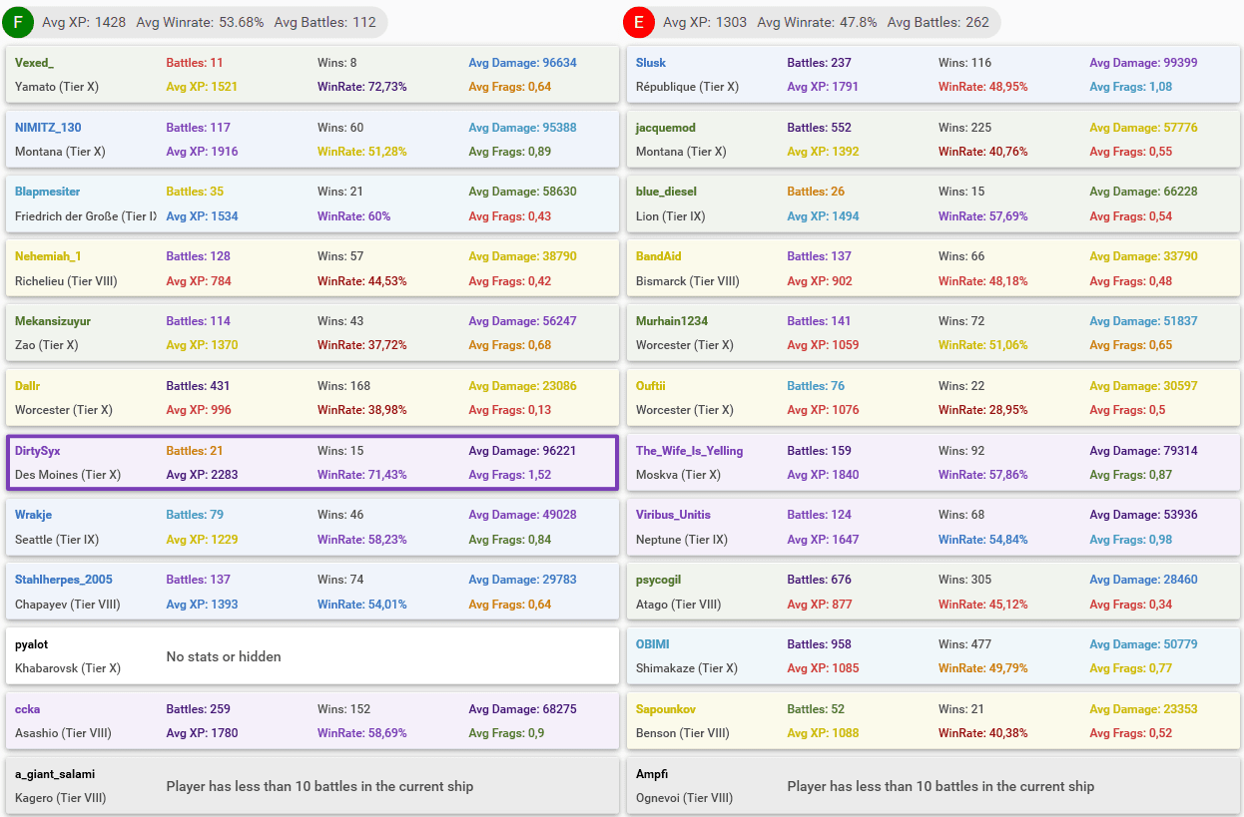Click friendly Avg Winrate: 53.68%
The width and height of the screenshot is (1244, 817).
tap(200, 22)
